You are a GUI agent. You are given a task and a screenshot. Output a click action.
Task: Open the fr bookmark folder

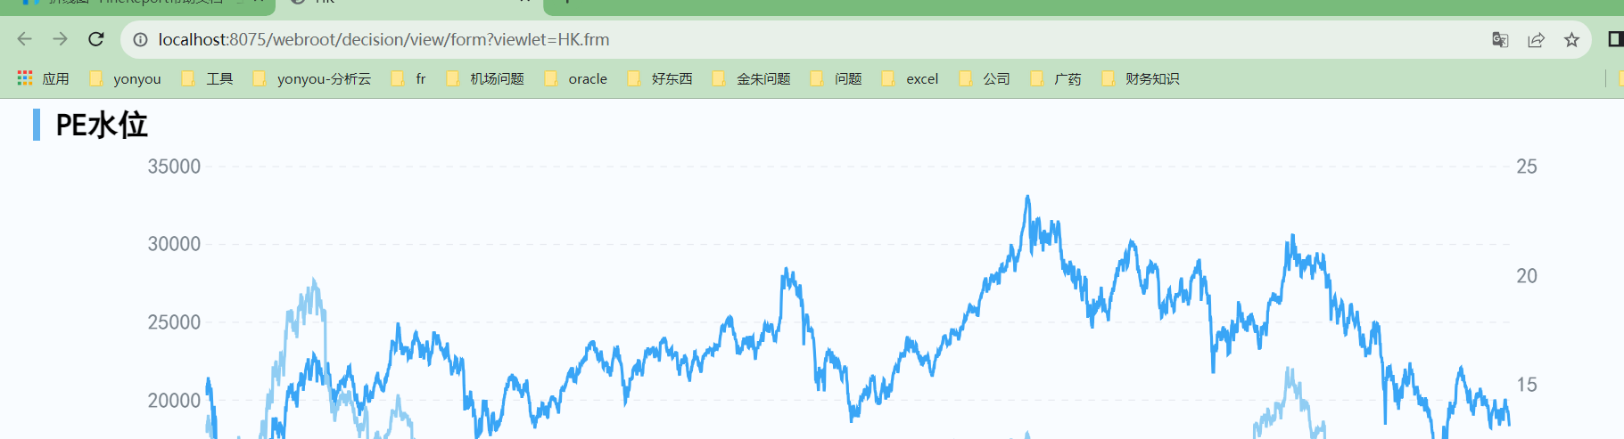(408, 78)
